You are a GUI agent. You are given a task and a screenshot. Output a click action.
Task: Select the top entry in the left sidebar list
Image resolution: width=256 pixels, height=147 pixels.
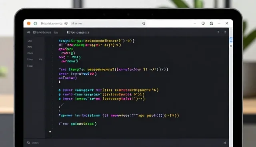click(30, 41)
